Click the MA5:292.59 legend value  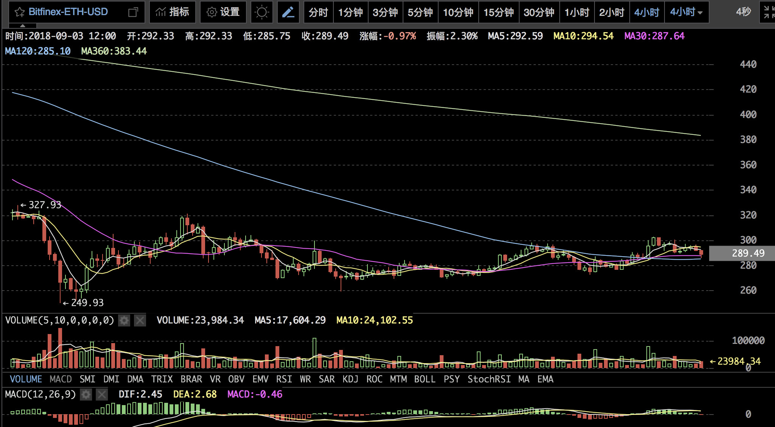[x=515, y=36]
